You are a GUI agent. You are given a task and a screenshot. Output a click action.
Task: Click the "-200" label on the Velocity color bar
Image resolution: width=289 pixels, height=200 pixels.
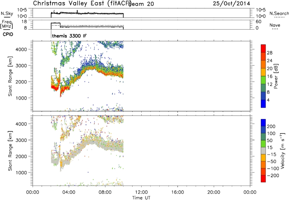click(x=273, y=175)
